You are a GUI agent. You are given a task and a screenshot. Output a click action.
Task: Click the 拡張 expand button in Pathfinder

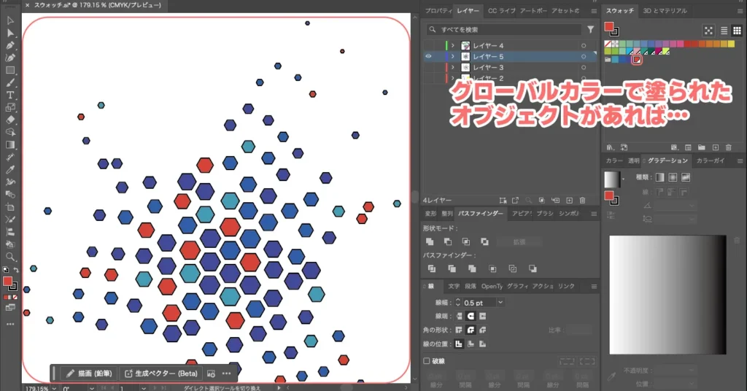pos(519,242)
